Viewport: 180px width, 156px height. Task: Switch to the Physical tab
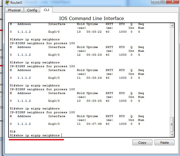click(14, 10)
